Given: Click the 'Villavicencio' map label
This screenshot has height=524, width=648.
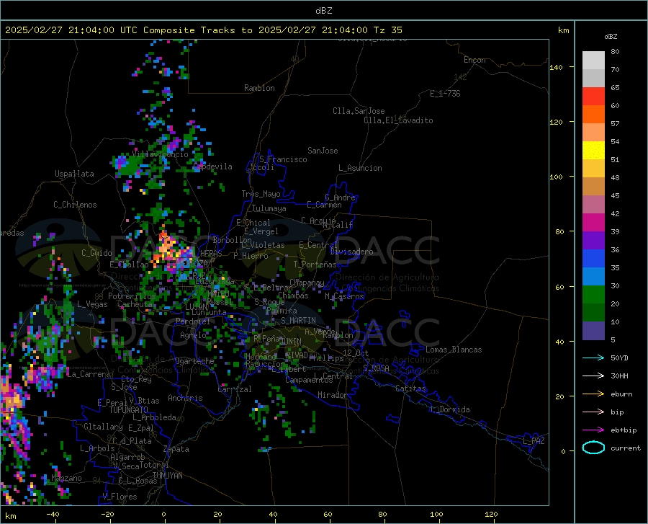Looking at the screenshot, I should coord(161,154).
